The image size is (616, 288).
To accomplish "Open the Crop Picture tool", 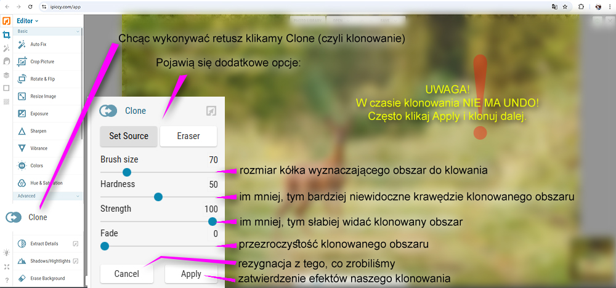I will pos(42,62).
